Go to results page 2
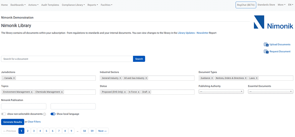 (x=28, y=131)
